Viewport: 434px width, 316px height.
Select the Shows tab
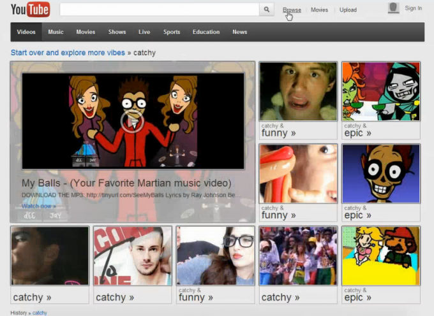tap(117, 32)
